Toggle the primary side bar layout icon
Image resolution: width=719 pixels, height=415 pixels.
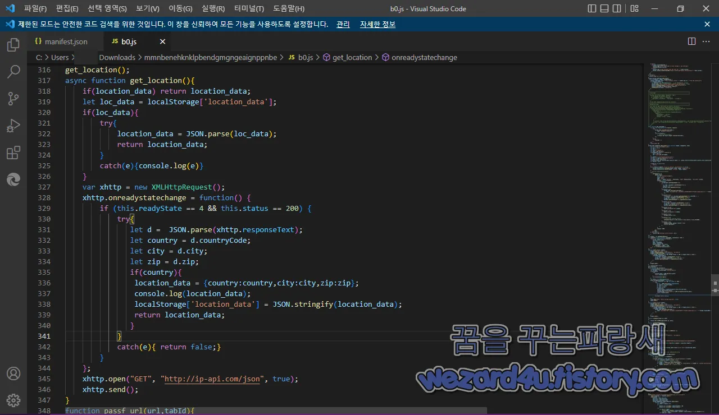pyautogui.click(x=592, y=8)
